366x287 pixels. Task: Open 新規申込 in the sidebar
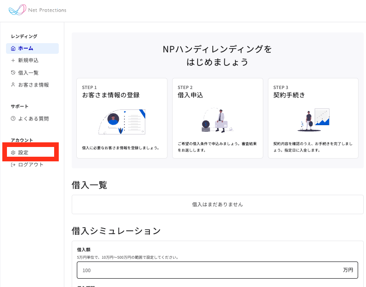pyautogui.click(x=28, y=60)
